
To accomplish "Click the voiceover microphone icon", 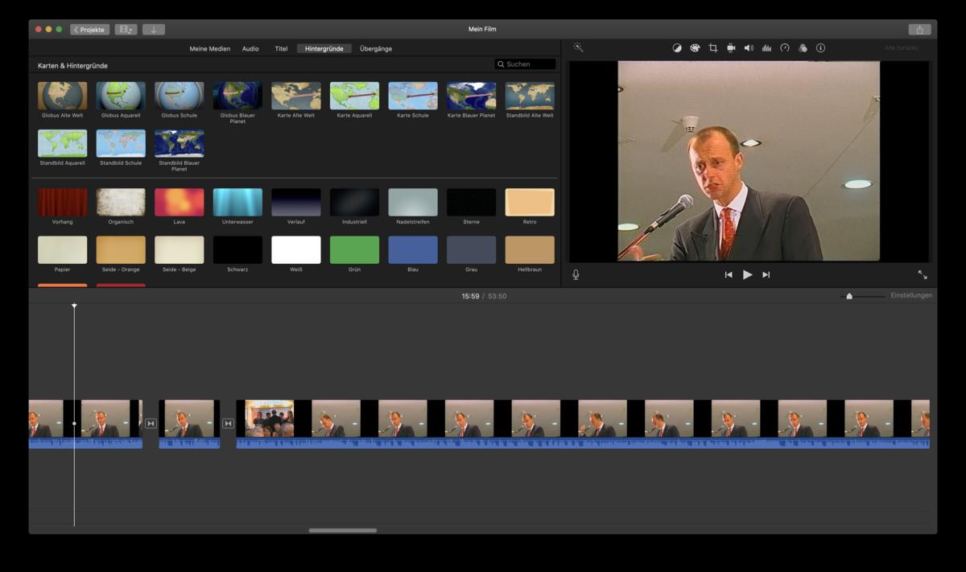I will [576, 274].
